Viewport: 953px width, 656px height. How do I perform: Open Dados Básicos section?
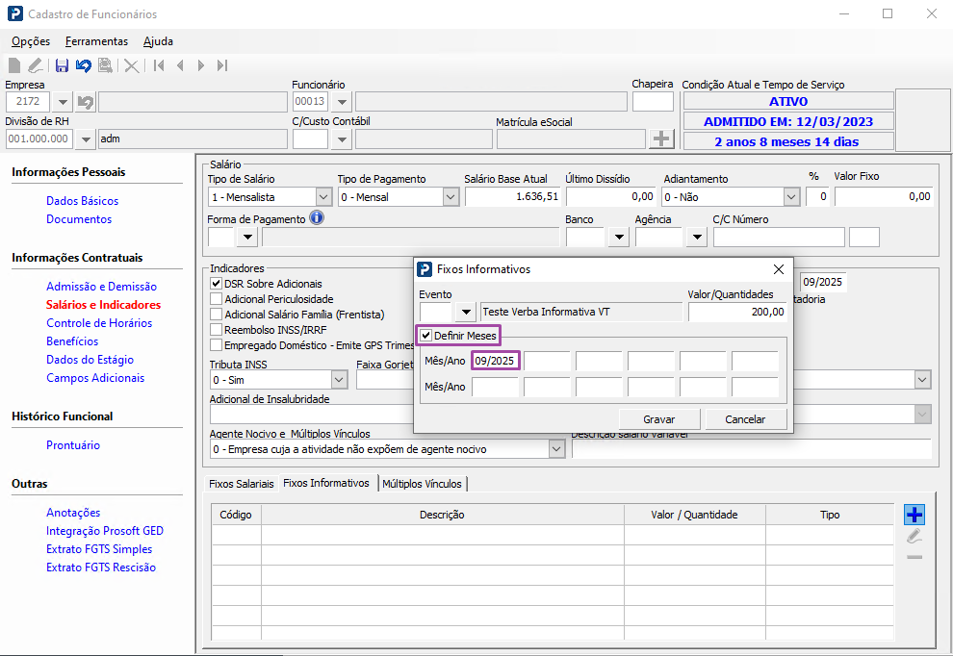click(83, 200)
